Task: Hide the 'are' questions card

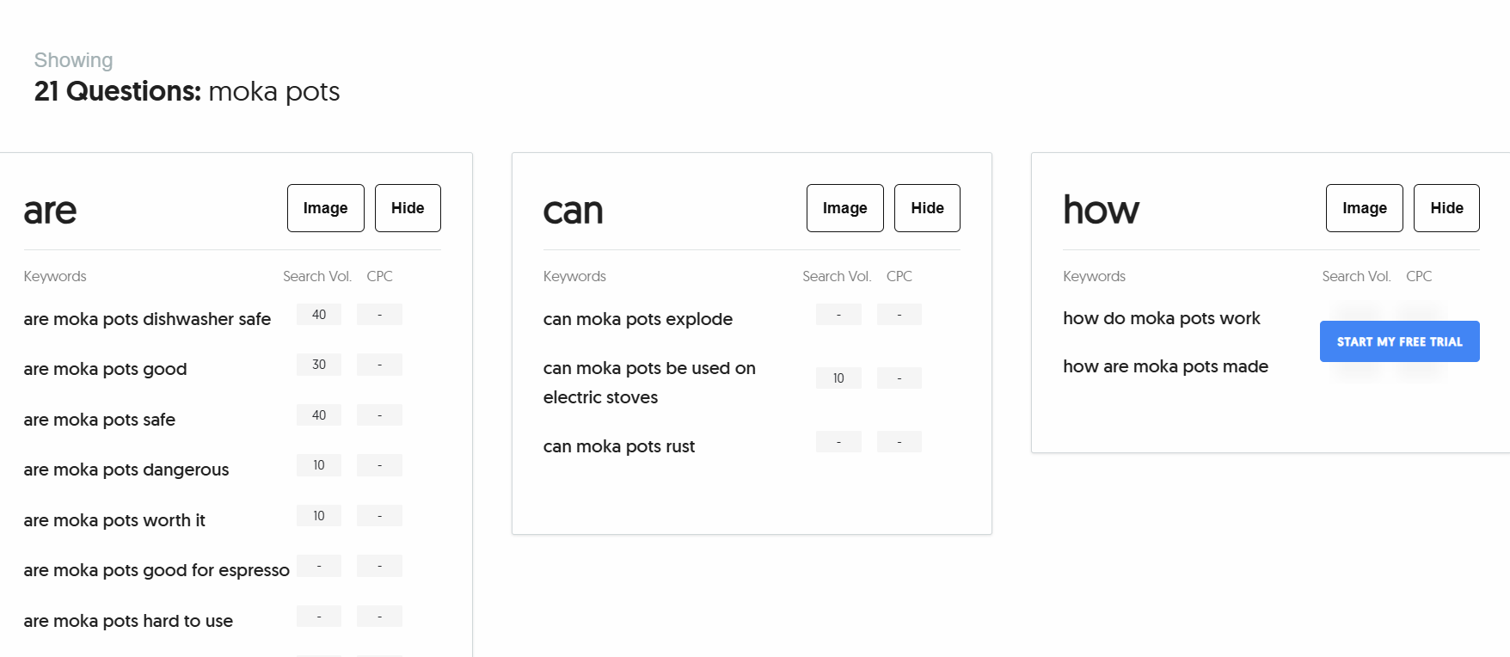Action: (x=408, y=208)
